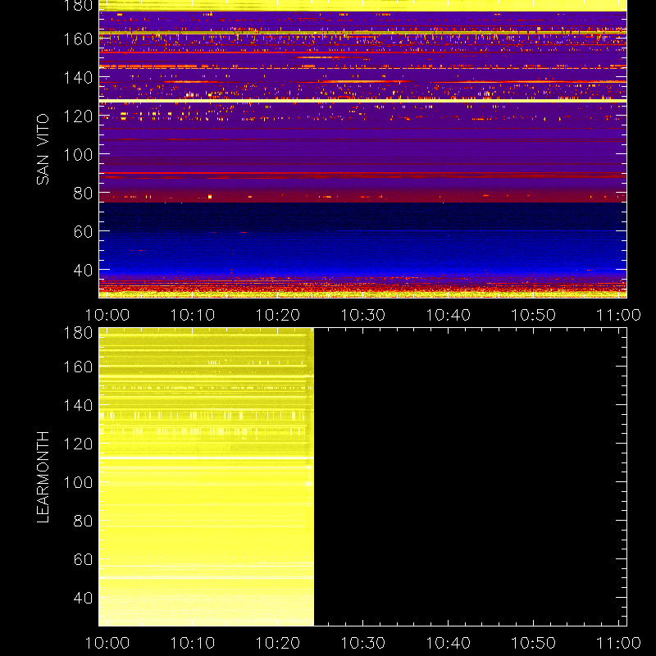Click the 10:30 time label under San Vito plot
Viewport: 656px width, 656px height.
coord(362,315)
